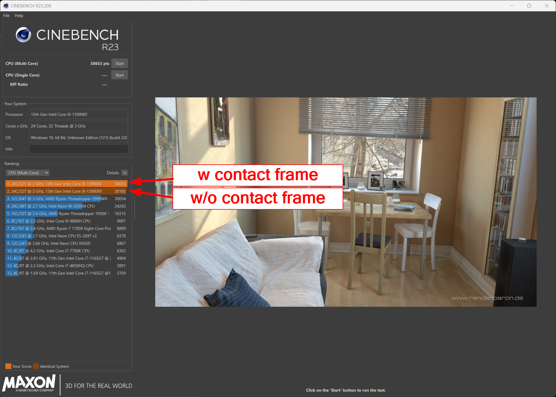Click the empty Info input field
This screenshot has height=397, width=556.
[x=79, y=149]
